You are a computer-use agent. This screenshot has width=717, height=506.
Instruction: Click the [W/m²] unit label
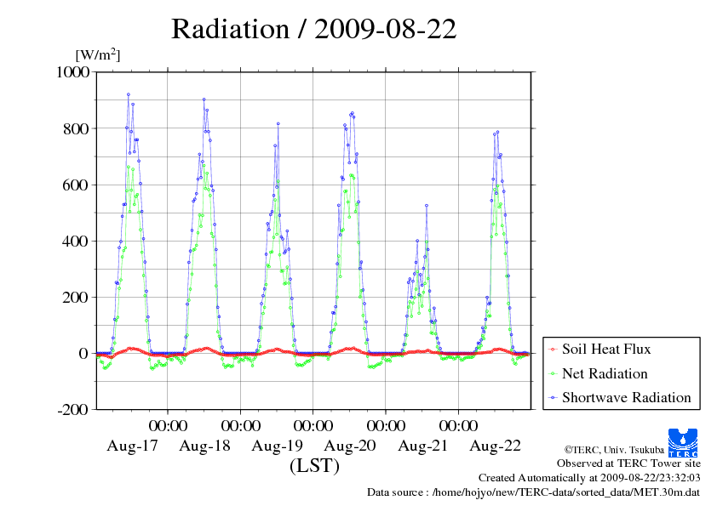click(x=98, y=54)
